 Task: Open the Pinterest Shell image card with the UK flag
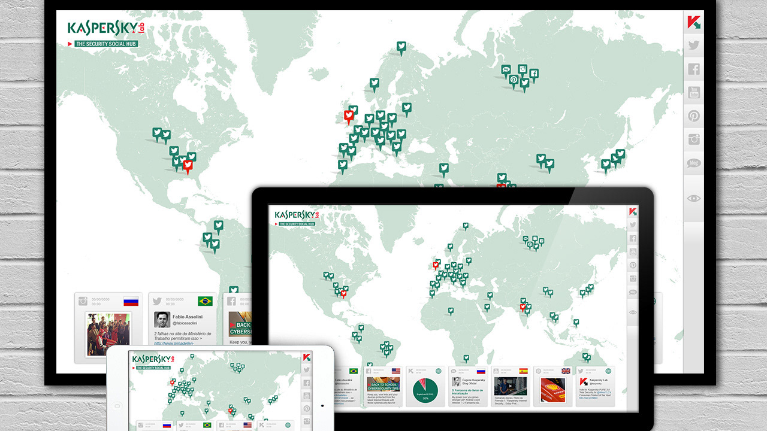point(552,387)
